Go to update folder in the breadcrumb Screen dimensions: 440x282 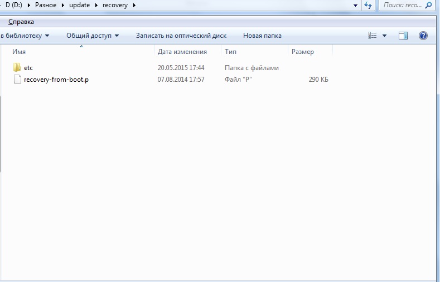tap(79, 5)
